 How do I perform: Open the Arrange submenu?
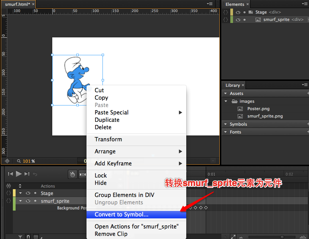(136, 151)
